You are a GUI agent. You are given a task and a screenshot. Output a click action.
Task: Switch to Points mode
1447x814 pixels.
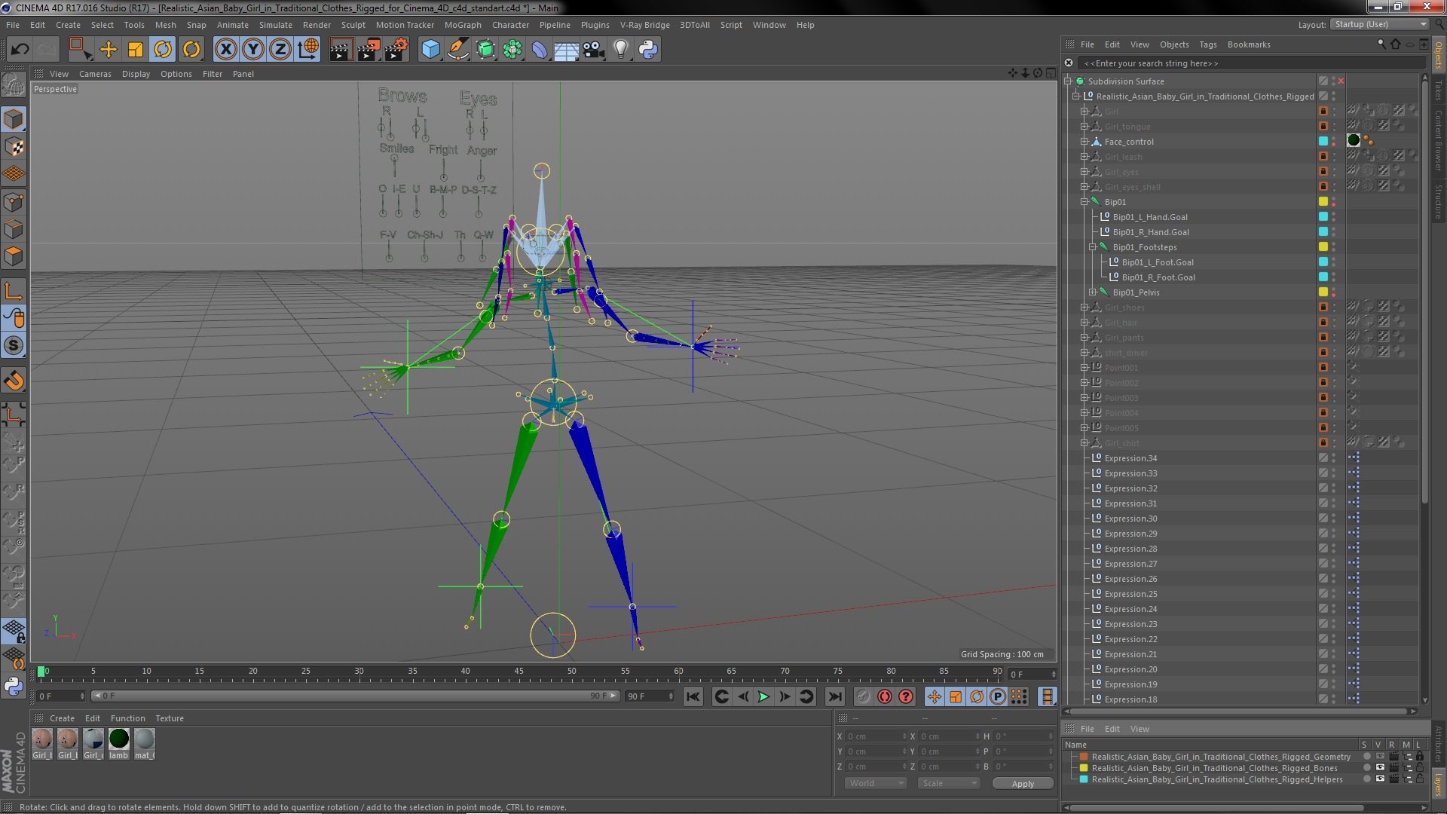14,202
